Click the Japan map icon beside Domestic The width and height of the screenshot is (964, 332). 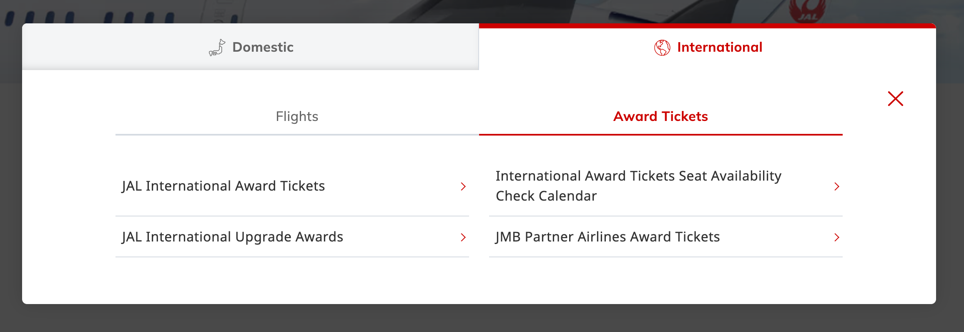(217, 47)
